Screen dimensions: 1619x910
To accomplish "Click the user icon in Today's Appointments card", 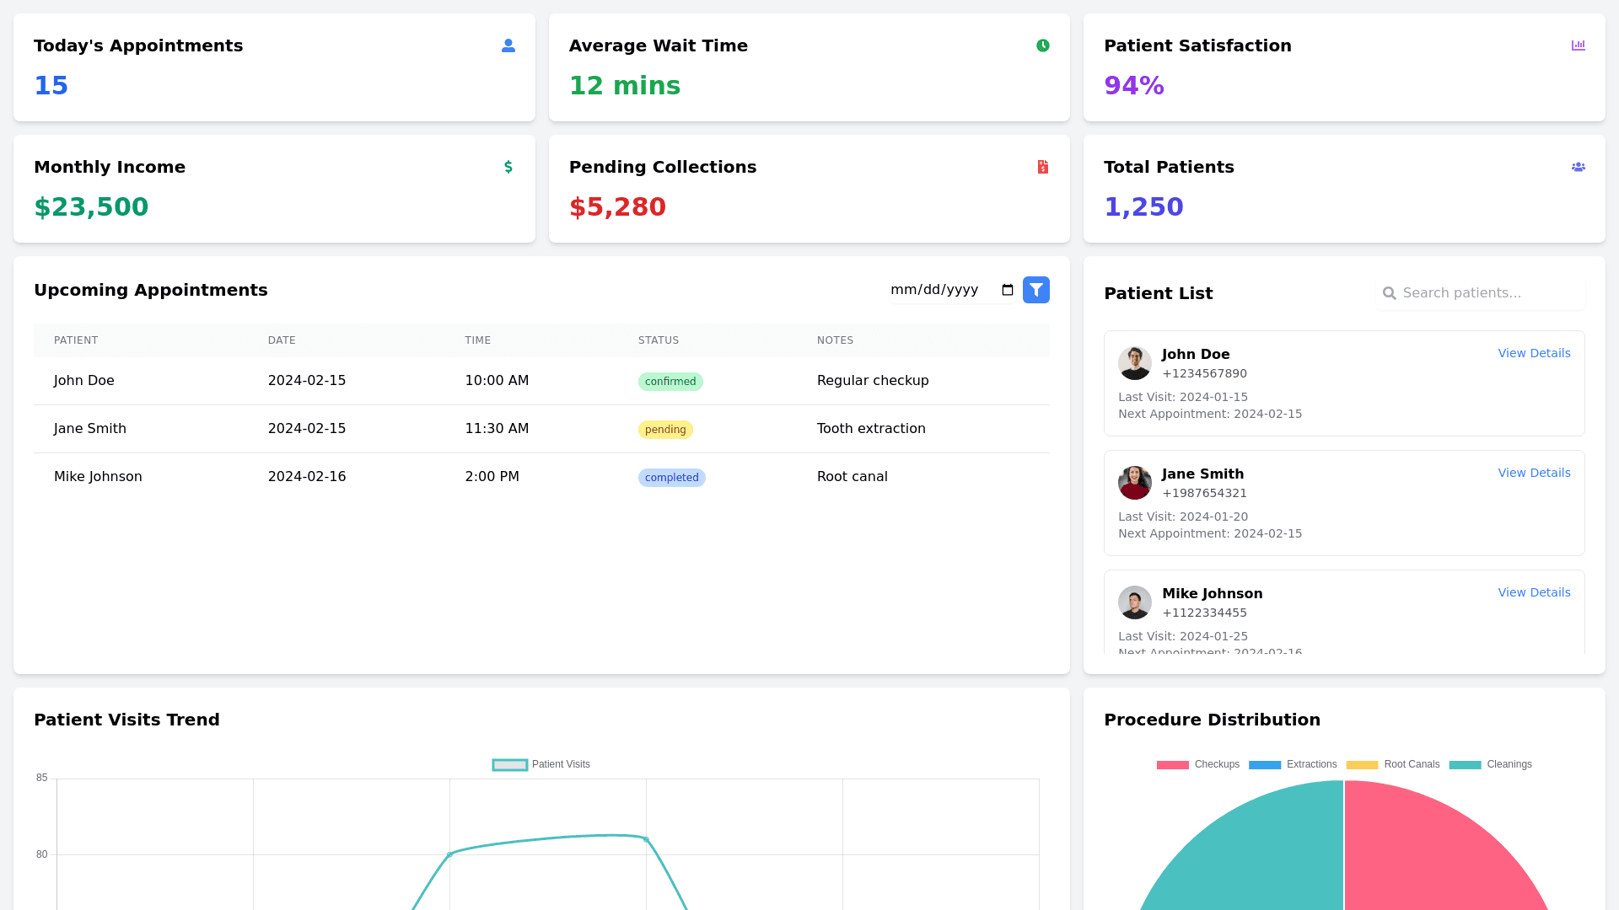I will 508,45.
